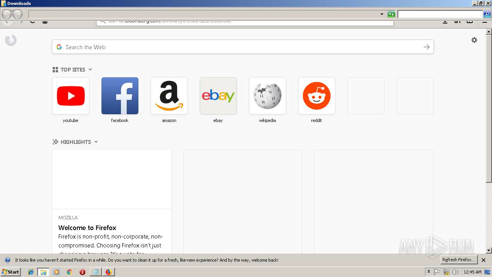Launch Opera from the taskbar
The width and height of the screenshot is (492, 277).
click(x=83, y=272)
